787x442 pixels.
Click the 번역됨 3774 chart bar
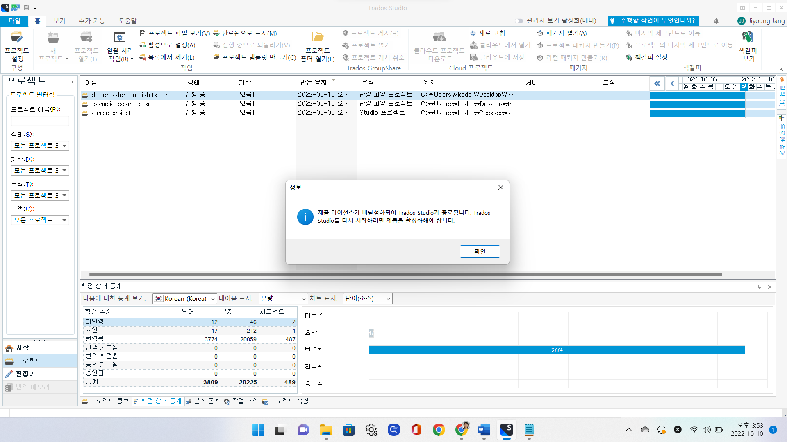click(557, 350)
